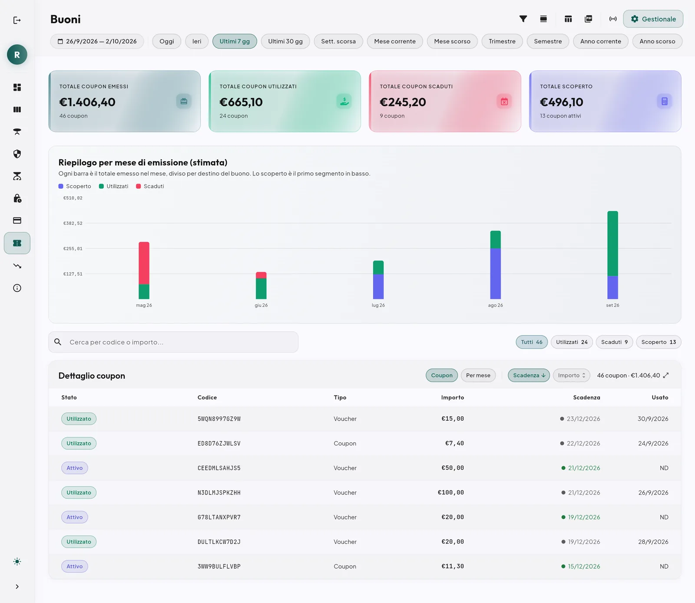Click the Cerca per codice search field
The image size is (695, 603).
173,342
